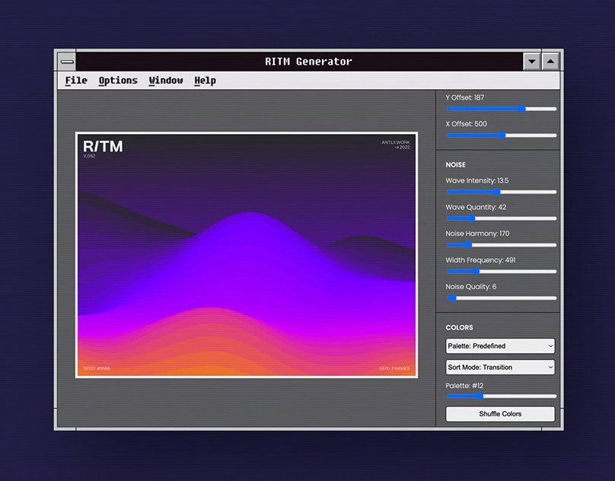Click the Y Offset slider track
This screenshot has height=481, width=615.
click(x=501, y=109)
